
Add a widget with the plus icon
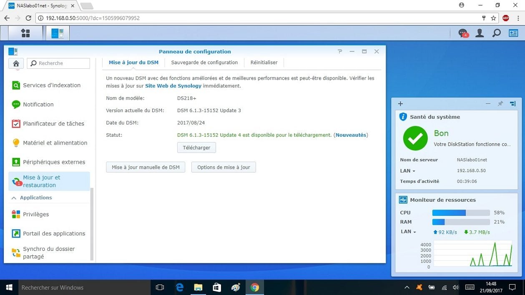coord(400,104)
